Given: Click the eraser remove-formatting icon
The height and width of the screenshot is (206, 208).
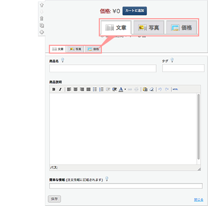Looking at the screenshot, I should click(x=152, y=89).
